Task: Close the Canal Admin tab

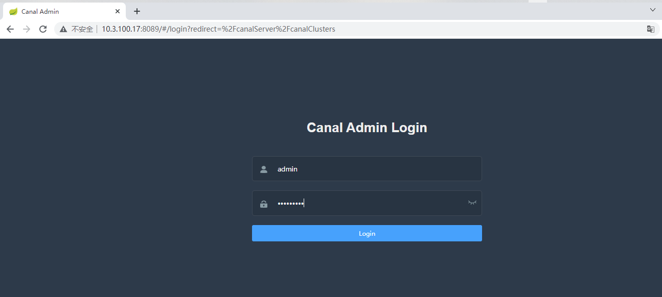Action: pos(118,11)
